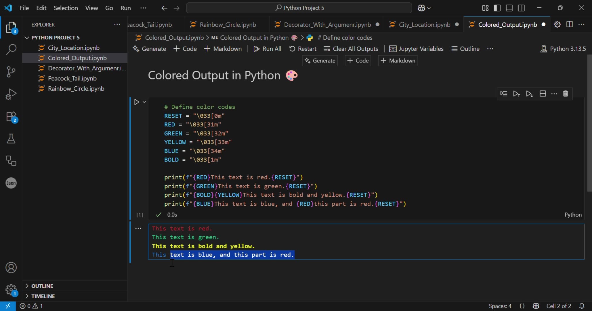Open Jupyter Variables panel
Image resolution: width=592 pixels, height=311 pixels.
click(x=416, y=49)
